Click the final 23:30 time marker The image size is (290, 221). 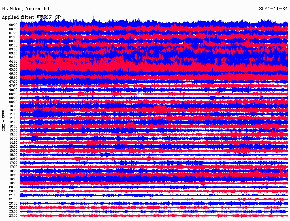point(13,216)
